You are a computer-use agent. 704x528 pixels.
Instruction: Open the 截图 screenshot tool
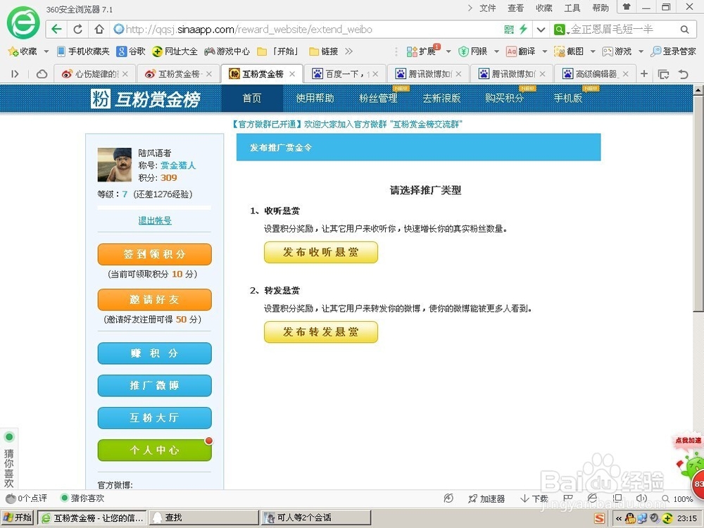tap(569, 51)
